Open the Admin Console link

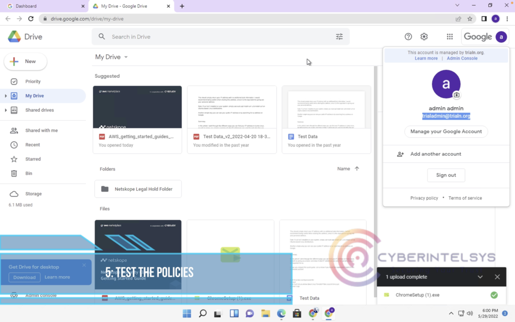[x=462, y=58]
